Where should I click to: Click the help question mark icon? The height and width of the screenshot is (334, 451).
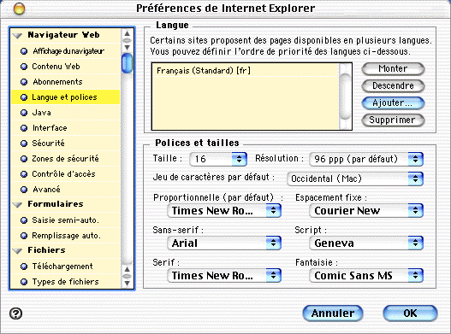[x=15, y=313]
